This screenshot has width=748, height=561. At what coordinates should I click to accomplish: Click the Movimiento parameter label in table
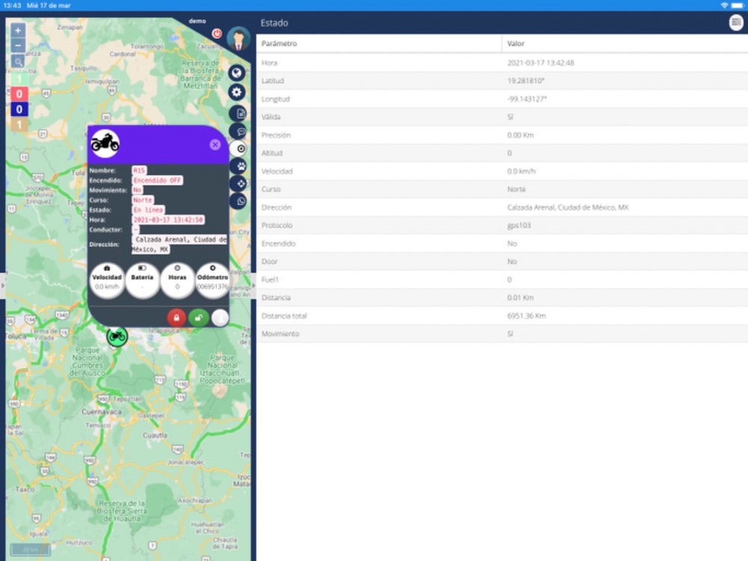(280, 334)
